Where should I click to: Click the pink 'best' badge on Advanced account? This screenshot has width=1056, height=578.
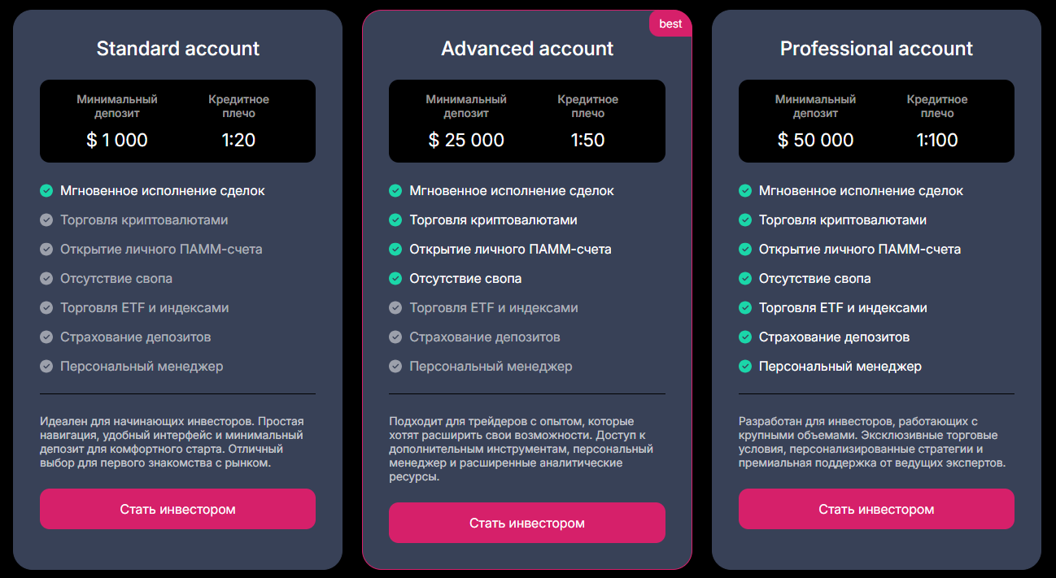(670, 24)
